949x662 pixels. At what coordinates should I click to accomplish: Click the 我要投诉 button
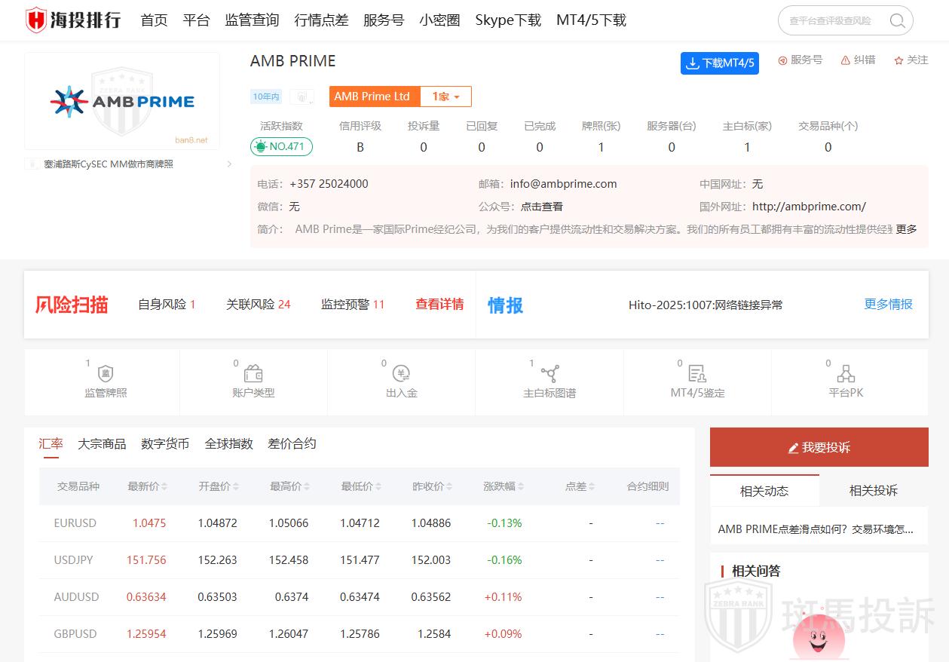click(x=819, y=448)
